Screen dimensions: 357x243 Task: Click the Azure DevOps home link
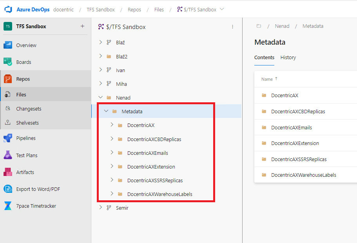point(33,9)
